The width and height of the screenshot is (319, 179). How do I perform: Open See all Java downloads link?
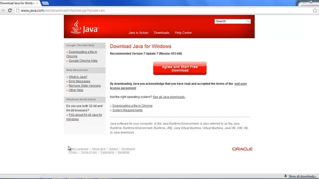pos(169,97)
